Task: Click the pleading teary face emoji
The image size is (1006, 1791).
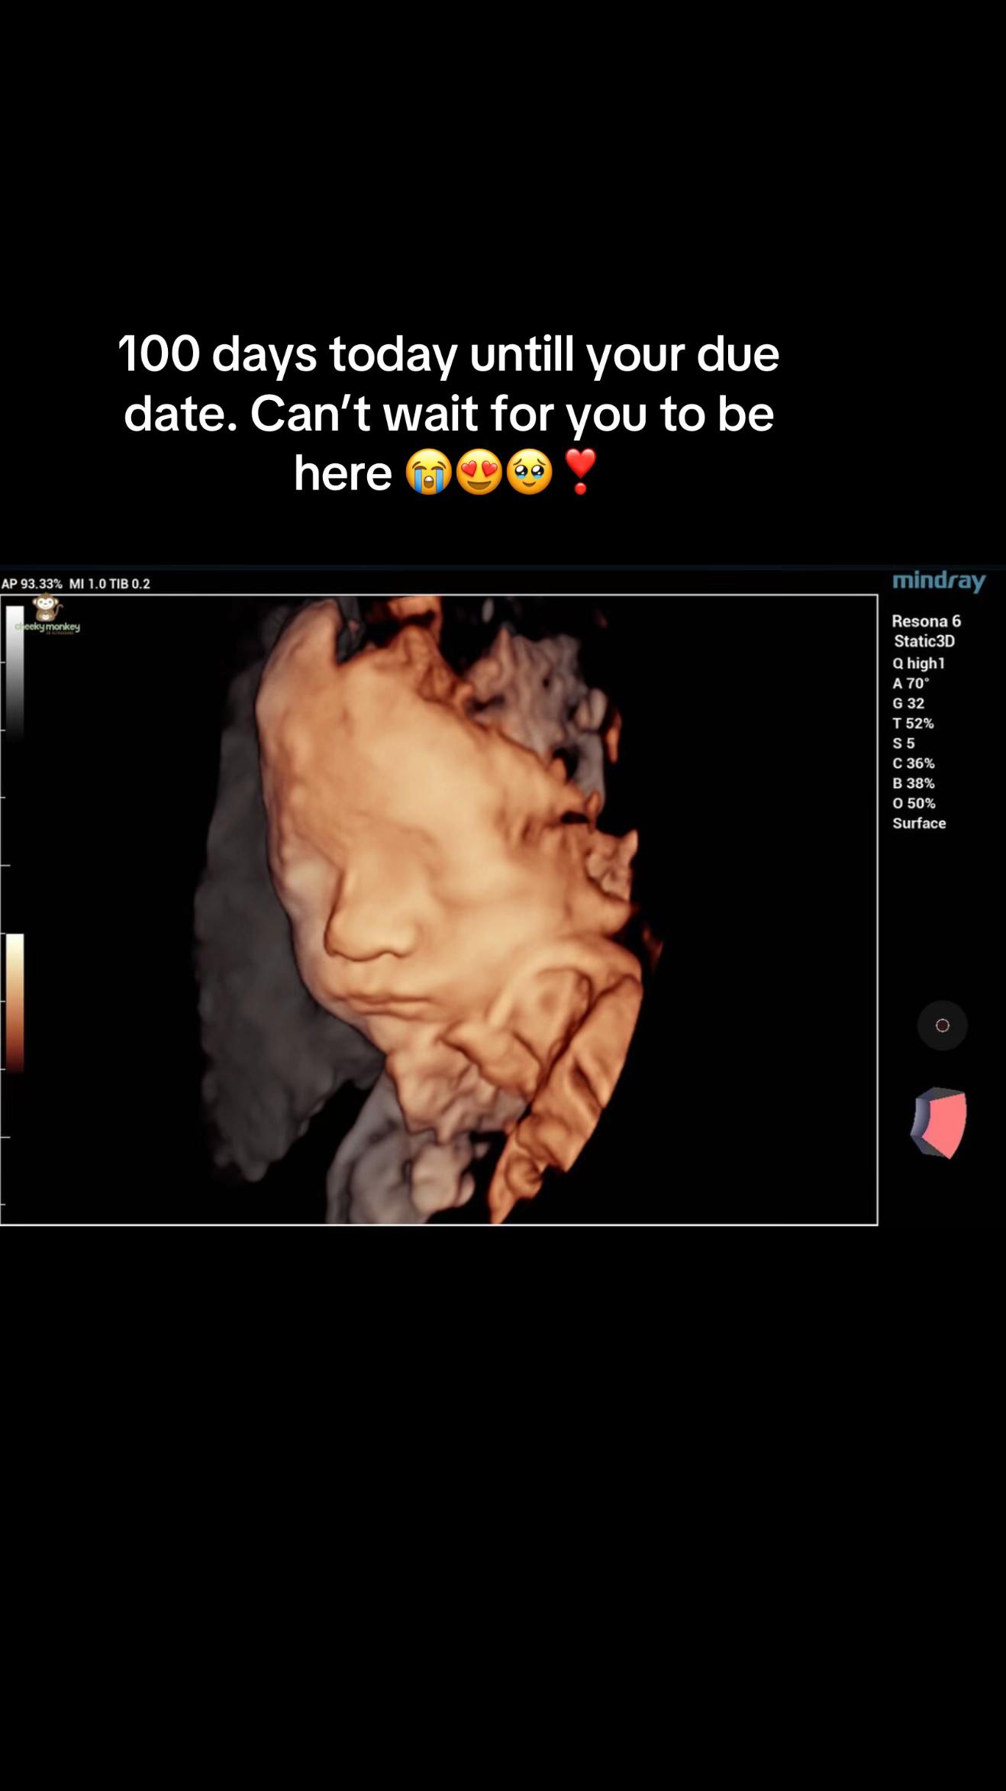Action: coord(530,472)
